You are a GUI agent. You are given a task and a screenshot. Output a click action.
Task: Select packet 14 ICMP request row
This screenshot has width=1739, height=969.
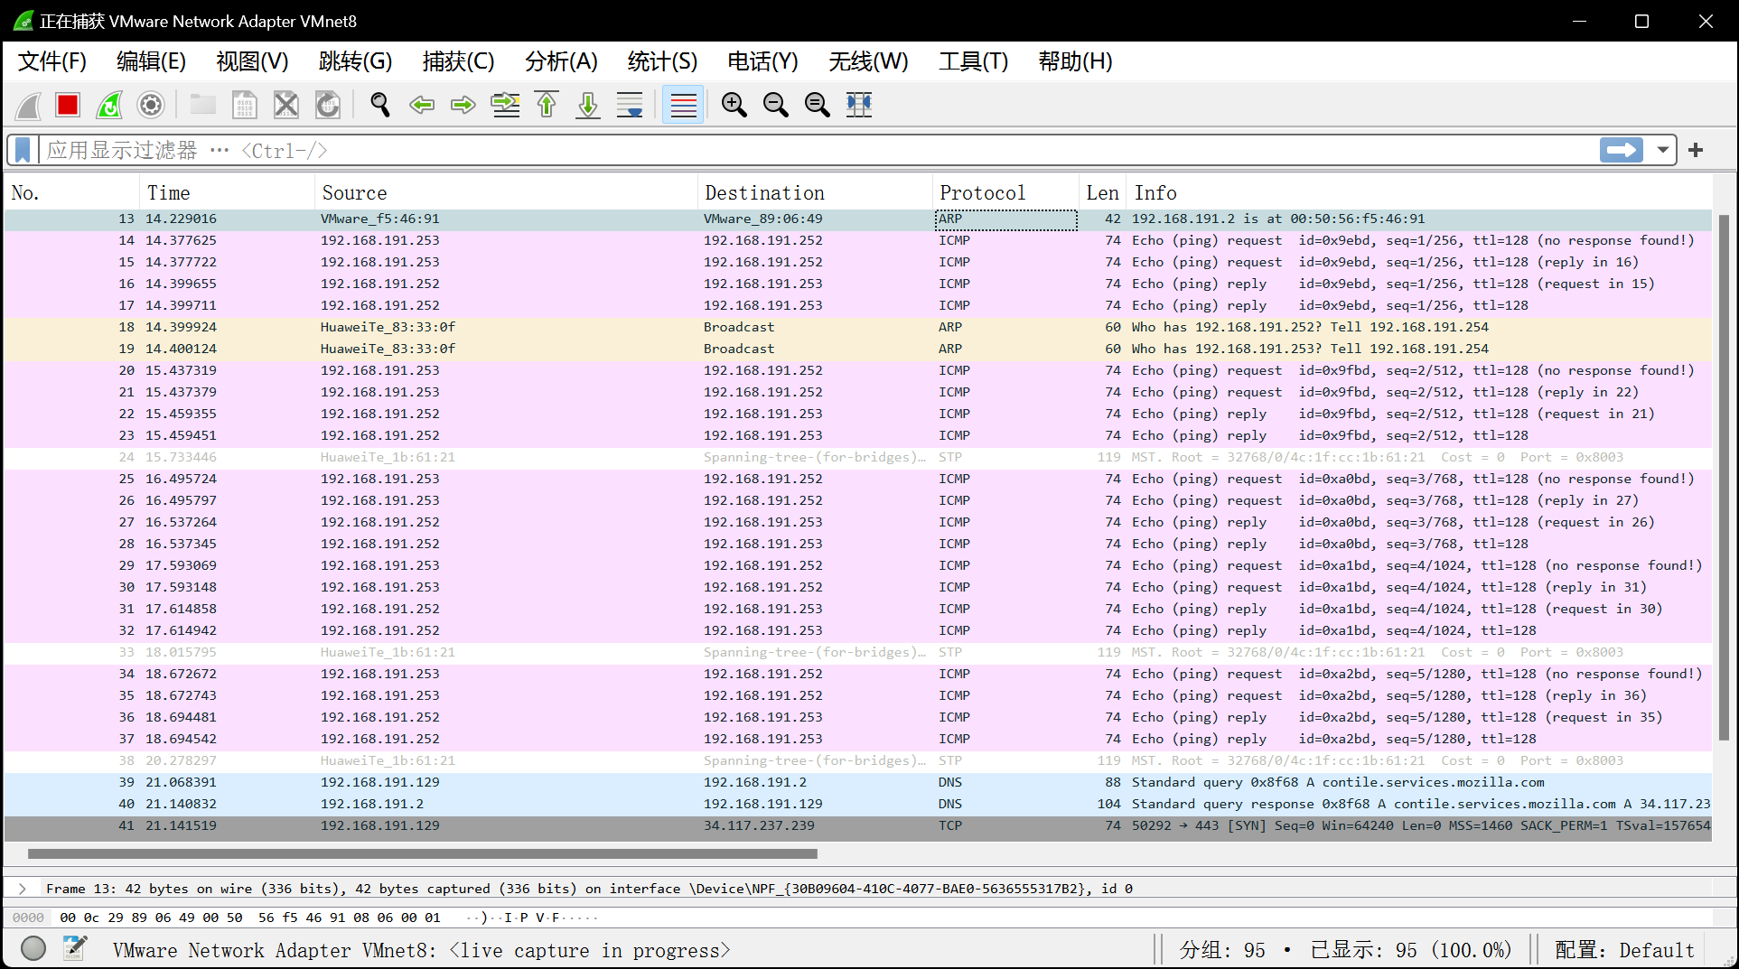coord(858,240)
